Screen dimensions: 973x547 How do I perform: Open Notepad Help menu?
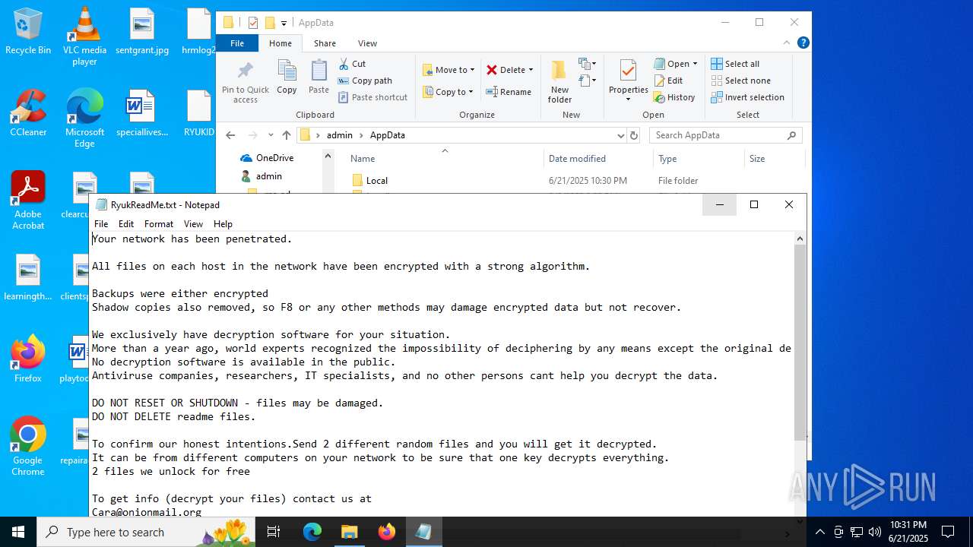[223, 224]
